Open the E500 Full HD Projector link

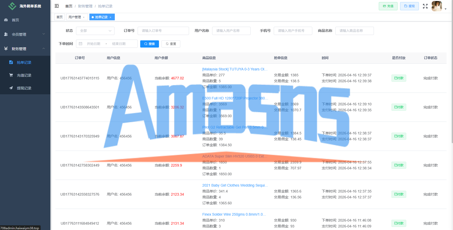235,98
